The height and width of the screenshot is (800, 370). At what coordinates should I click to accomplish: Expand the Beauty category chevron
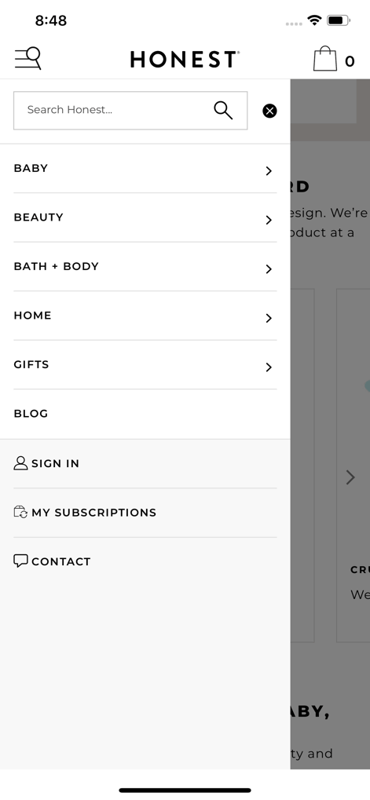[x=269, y=220]
